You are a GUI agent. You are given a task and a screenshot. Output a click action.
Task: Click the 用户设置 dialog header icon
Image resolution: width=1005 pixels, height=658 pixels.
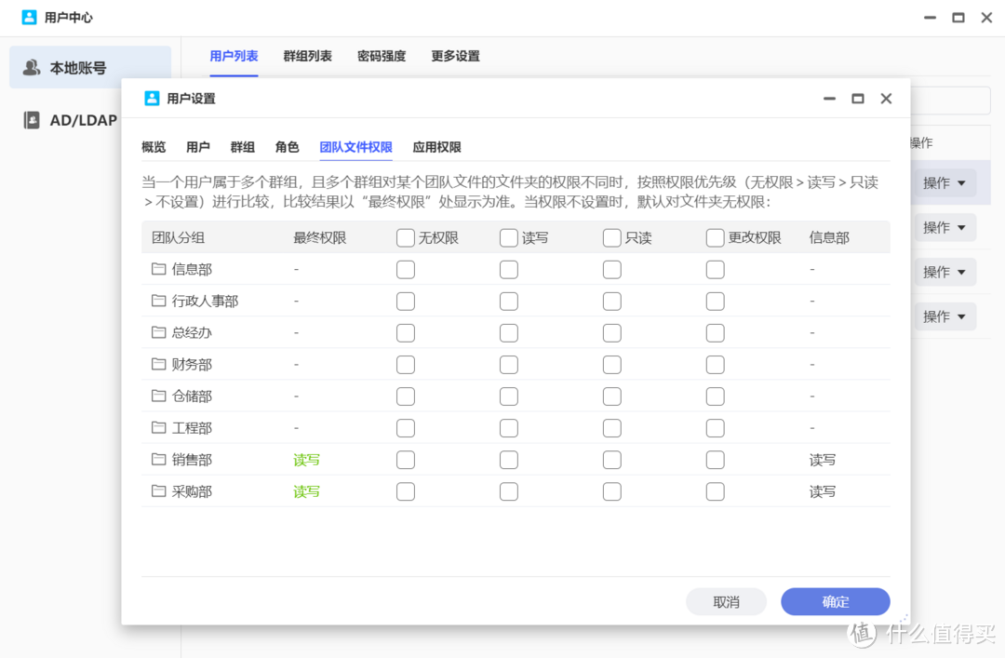[151, 98]
